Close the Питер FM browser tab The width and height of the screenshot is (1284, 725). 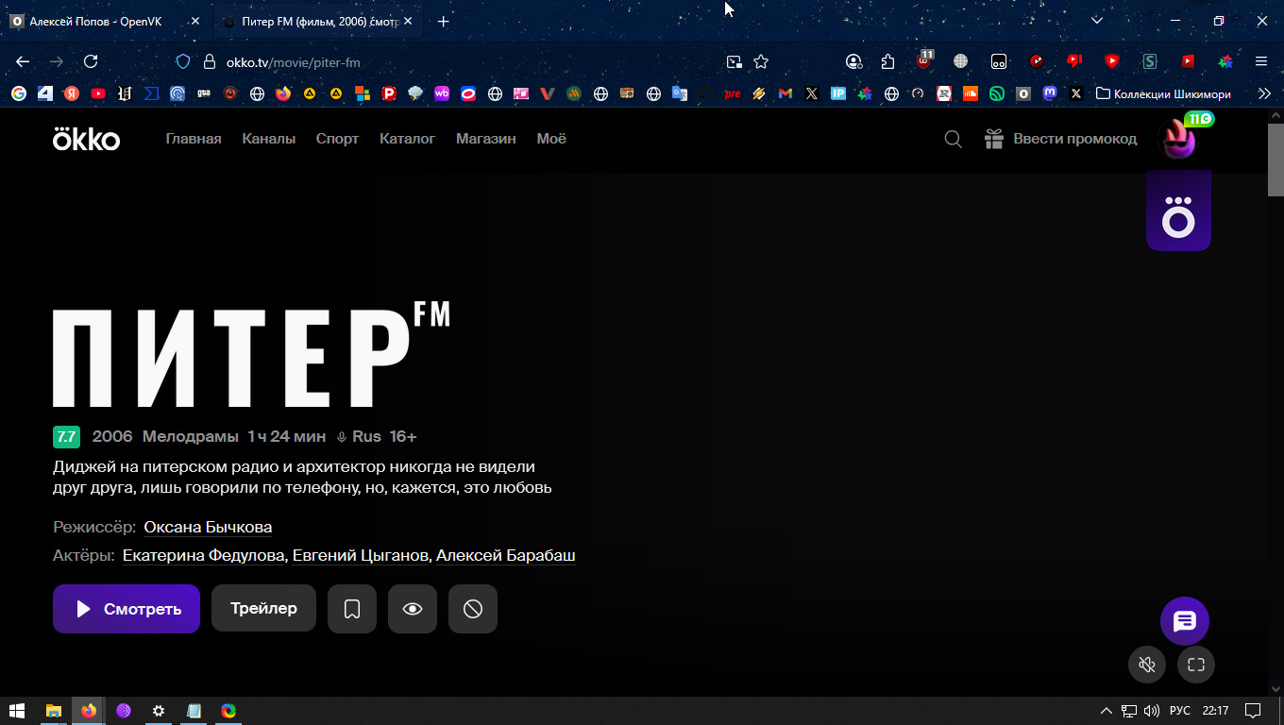click(x=408, y=21)
